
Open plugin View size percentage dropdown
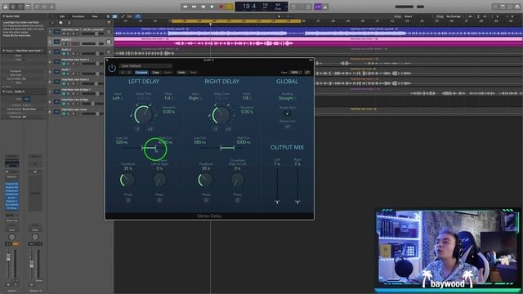point(295,73)
